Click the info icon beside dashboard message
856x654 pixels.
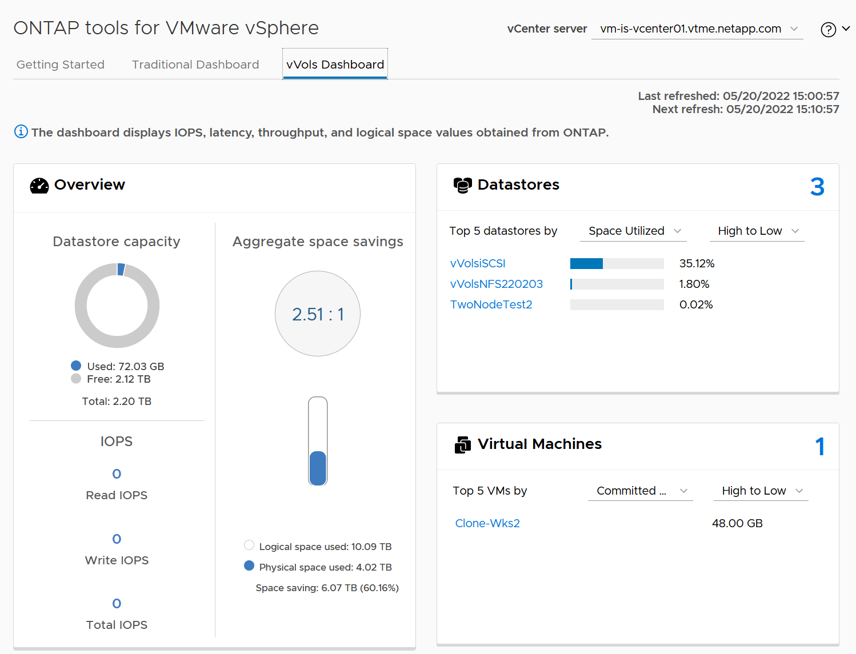click(x=21, y=132)
